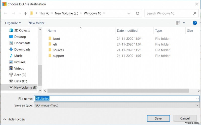Click the folder icon in address bar
The width and height of the screenshot is (201, 125).
(32, 13)
